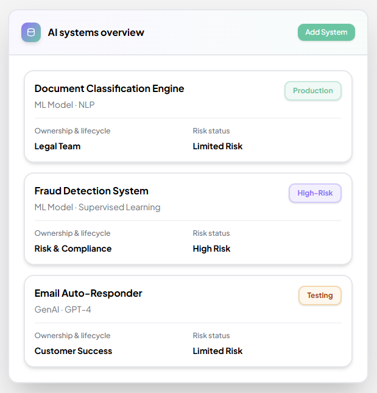Open the Document Classification Engine card title
The width and height of the screenshot is (377, 393).
pyautogui.click(x=109, y=88)
